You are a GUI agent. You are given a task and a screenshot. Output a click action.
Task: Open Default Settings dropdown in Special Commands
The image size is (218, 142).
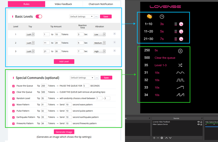coord(82,78)
